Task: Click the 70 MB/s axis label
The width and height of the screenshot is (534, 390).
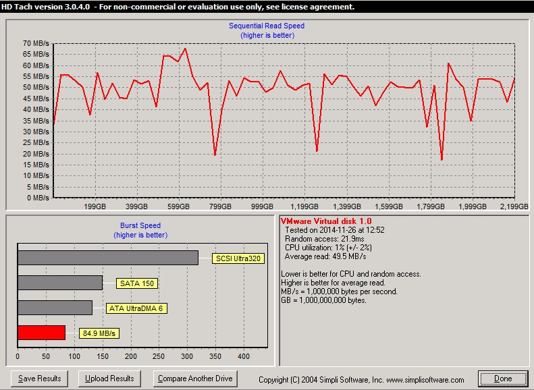Action: [x=36, y=43]
